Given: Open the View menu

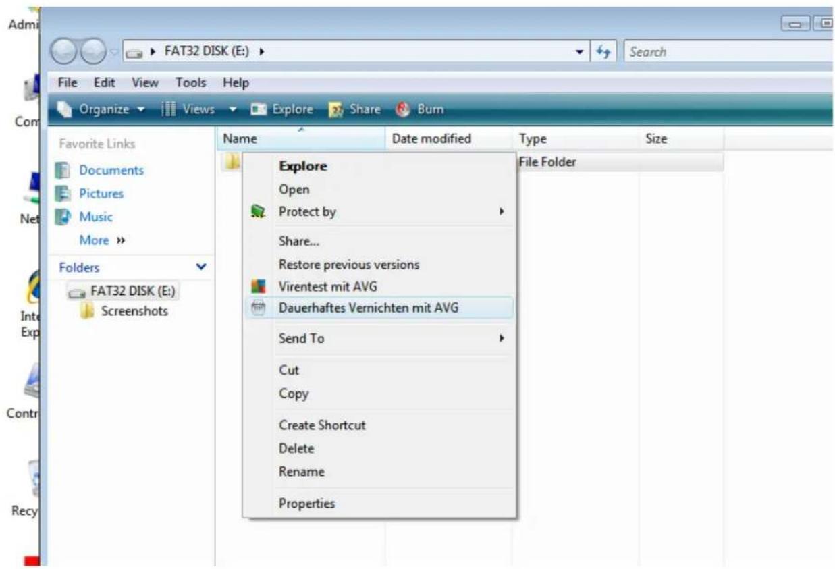Looking at the screenshot, I should click(x=145, y=83).
